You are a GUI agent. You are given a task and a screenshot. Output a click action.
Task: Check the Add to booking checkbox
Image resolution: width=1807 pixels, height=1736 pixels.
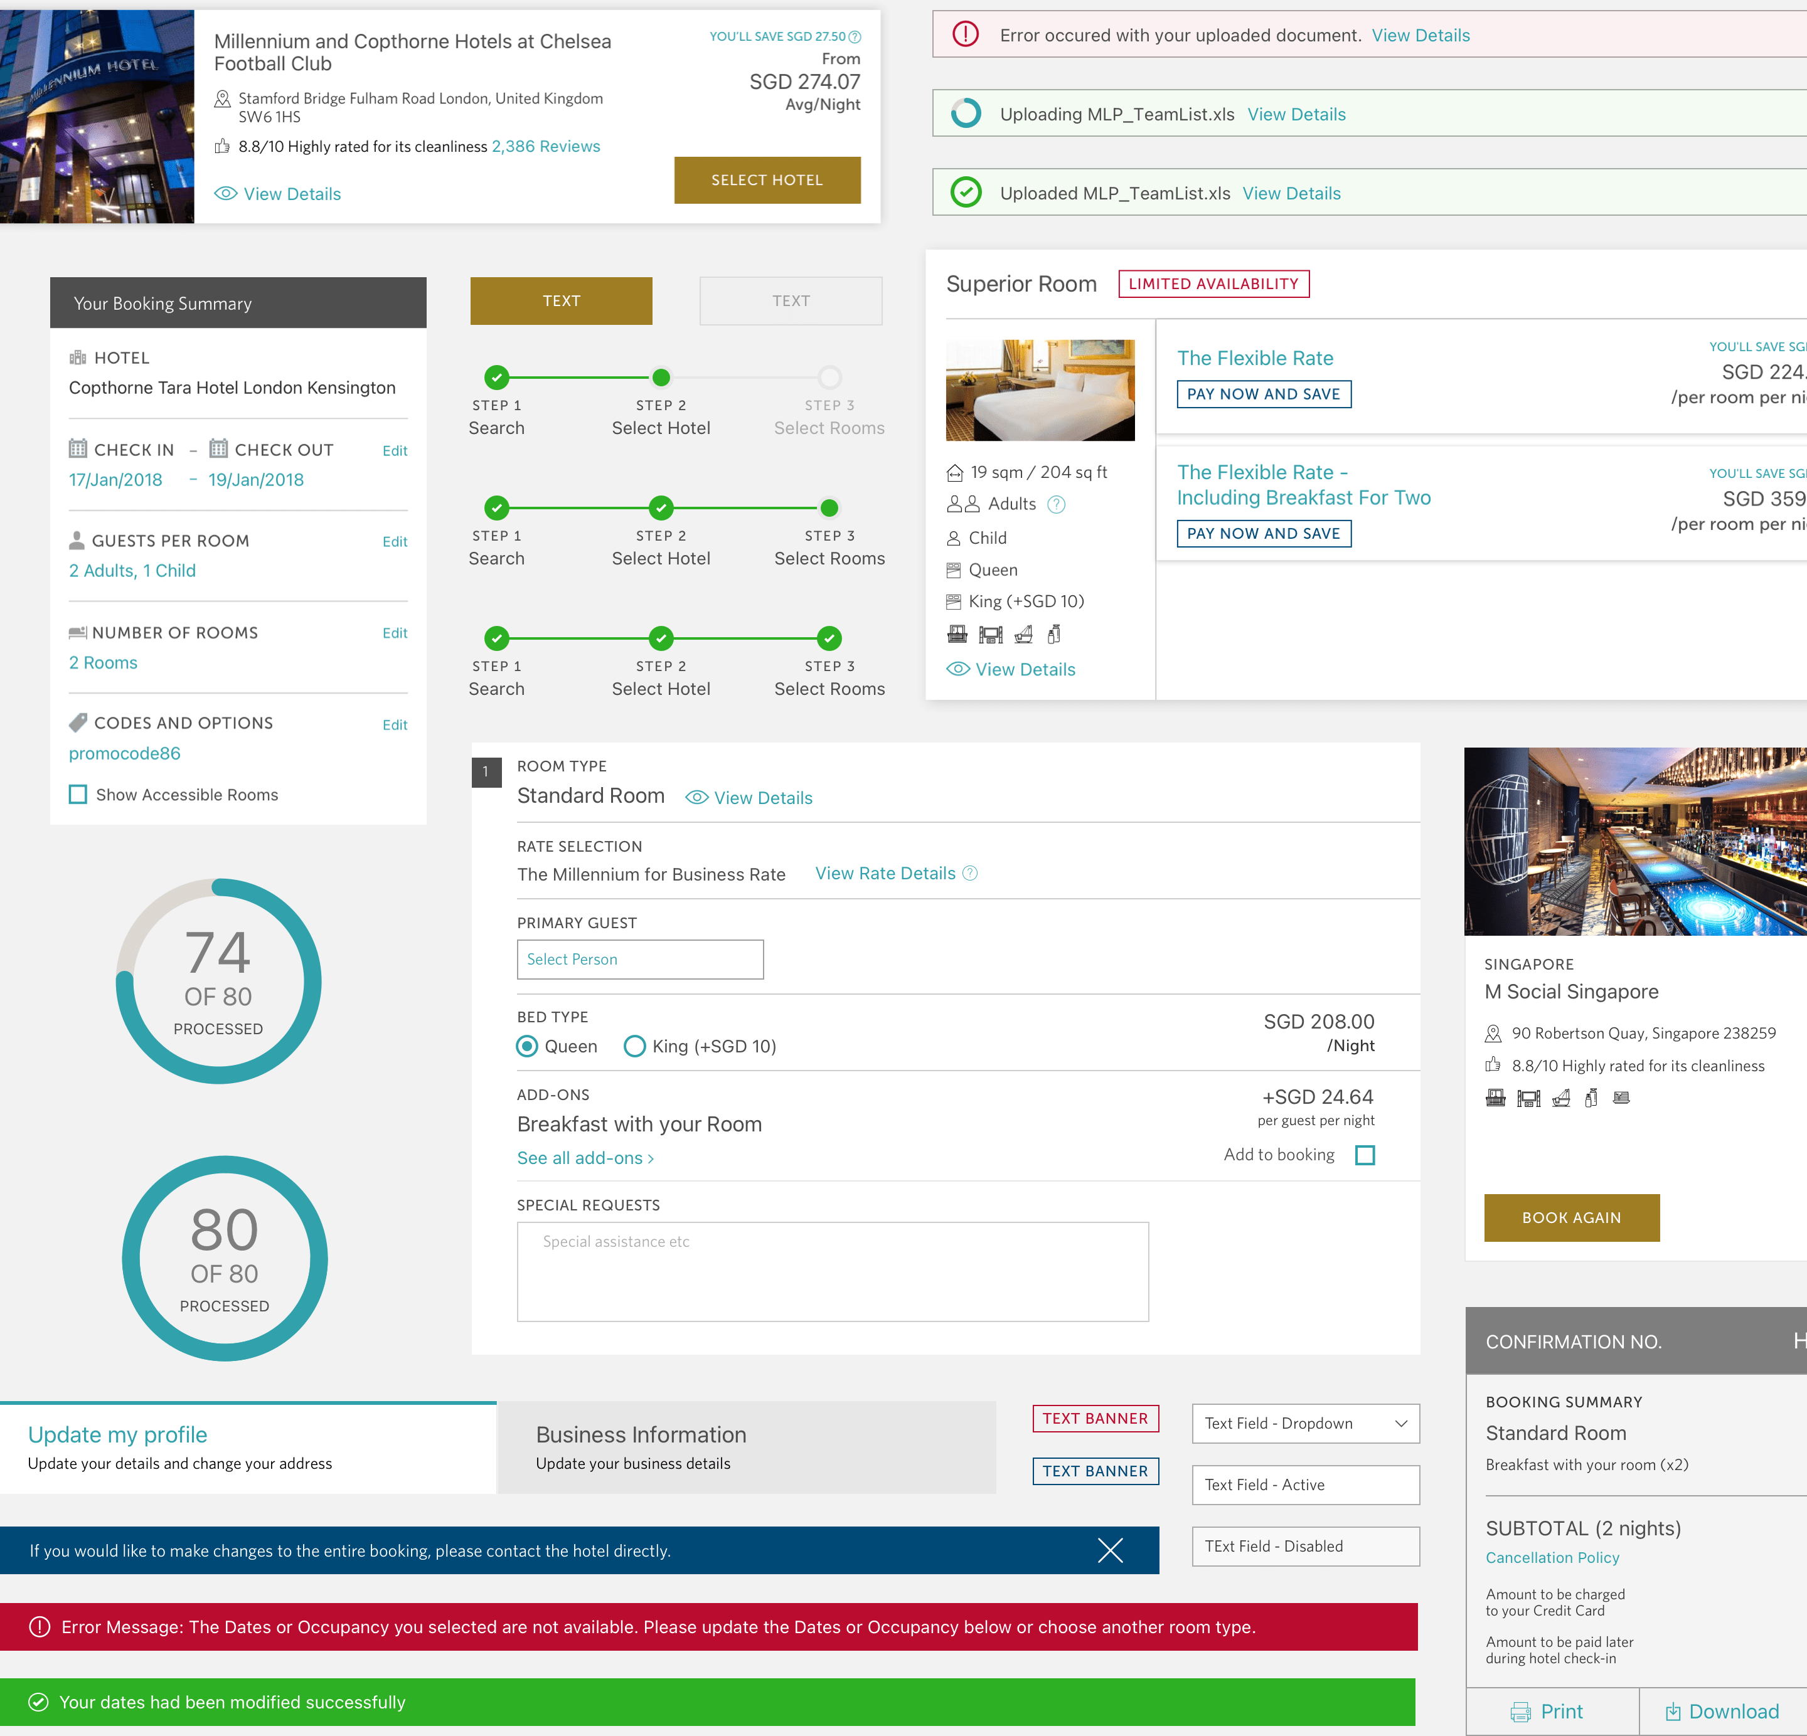(1365, 1155)
